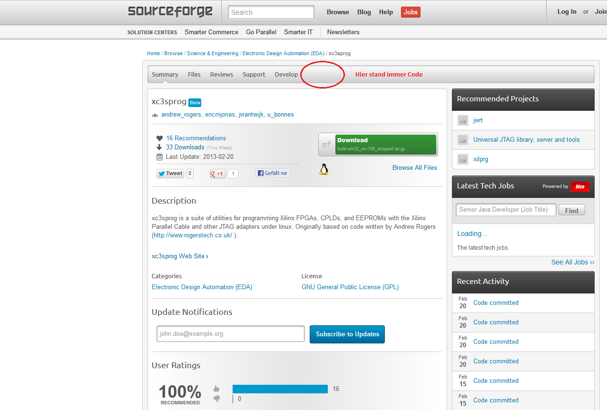Click Electronic Design Automation category link
Image resolution: width=607 pixels, height=410 pixels.
(202, 287)
